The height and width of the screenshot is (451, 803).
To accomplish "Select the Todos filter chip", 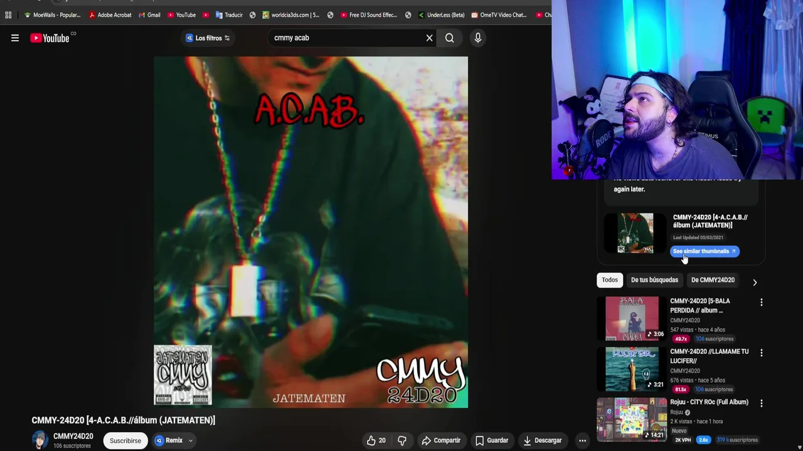I will 610,280.
